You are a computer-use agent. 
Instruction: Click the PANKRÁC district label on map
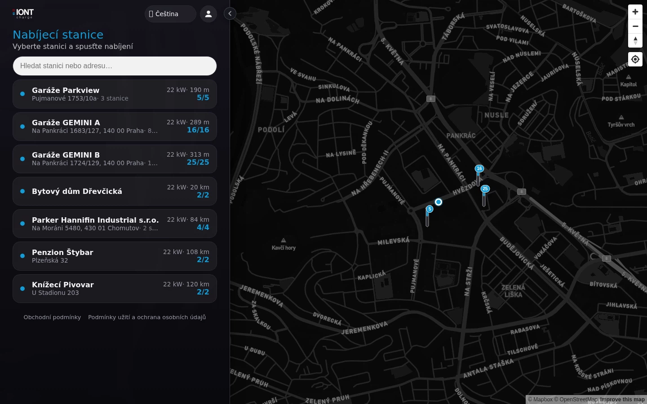[x=461, y=136]
